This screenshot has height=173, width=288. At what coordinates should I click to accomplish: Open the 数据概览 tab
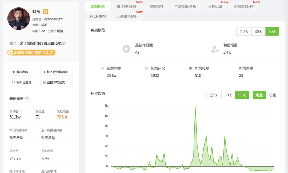pyautogui.click(x=98, y=7)
